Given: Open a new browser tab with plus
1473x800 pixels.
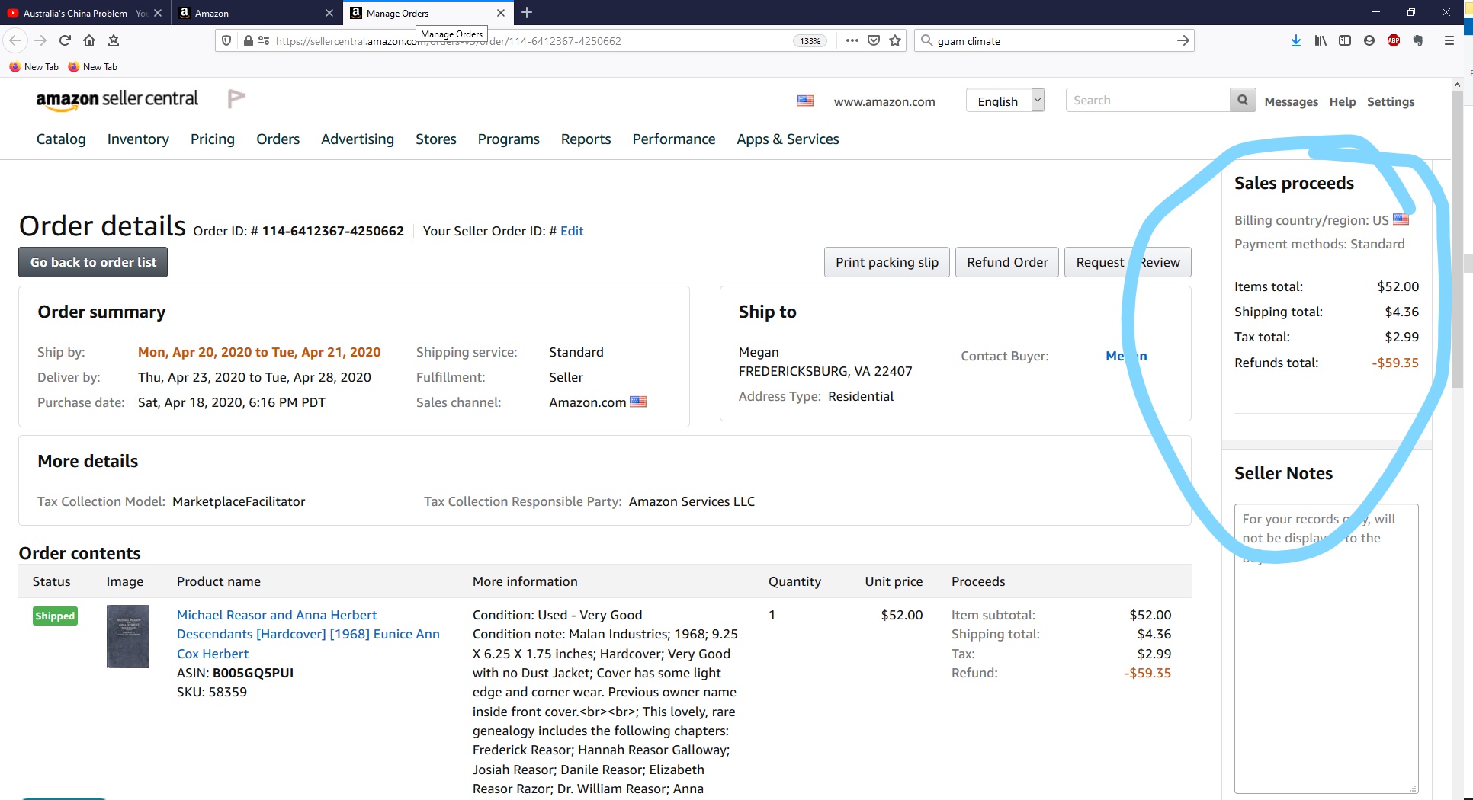Looking at the screenshot, I should tap(527, 12).
